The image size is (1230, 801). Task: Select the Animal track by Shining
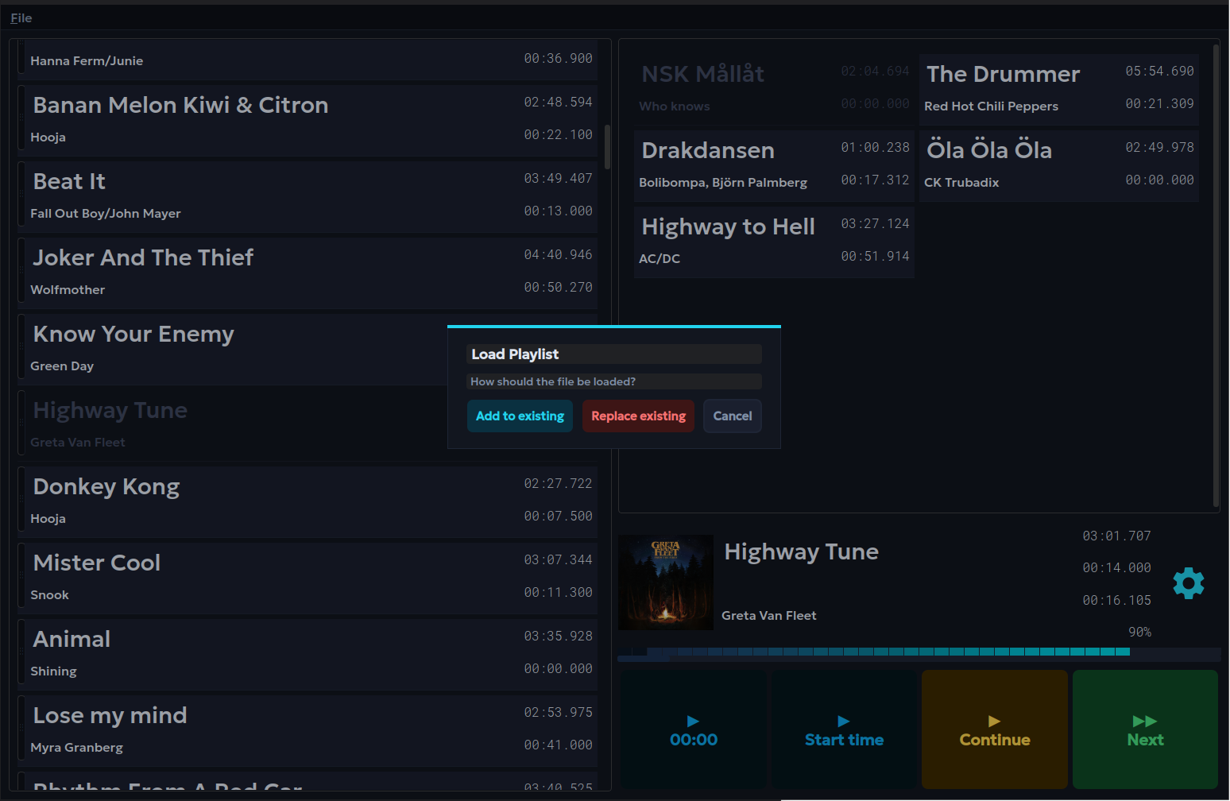tap(307, 655)
